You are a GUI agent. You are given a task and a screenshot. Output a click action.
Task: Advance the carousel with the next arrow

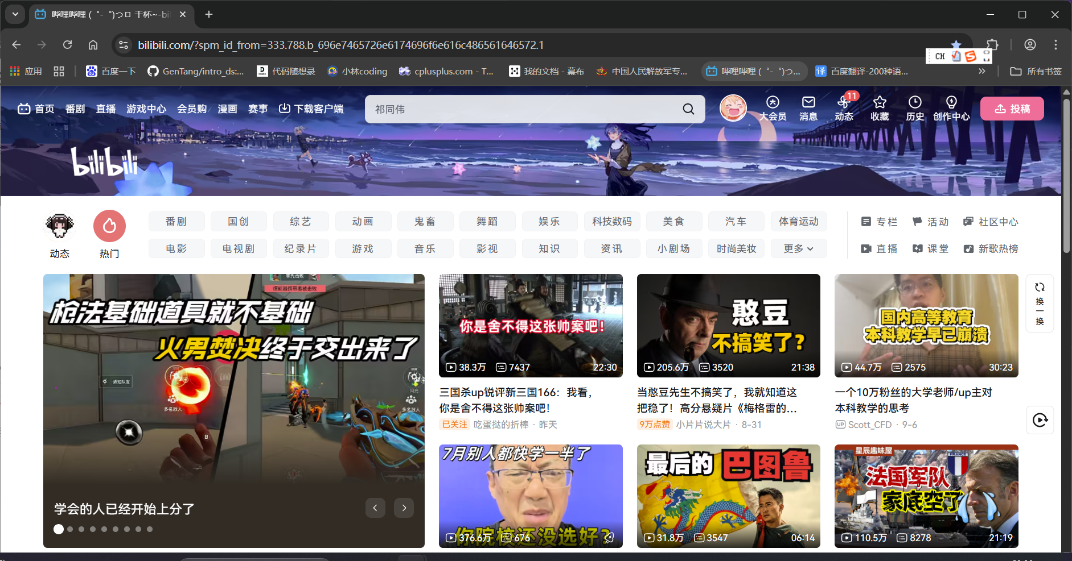coord(404,508)
